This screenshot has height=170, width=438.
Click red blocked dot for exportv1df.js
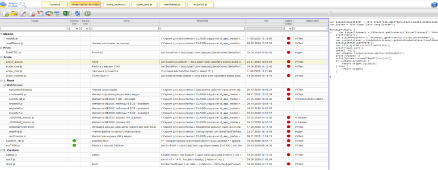[x=288, y=99]
